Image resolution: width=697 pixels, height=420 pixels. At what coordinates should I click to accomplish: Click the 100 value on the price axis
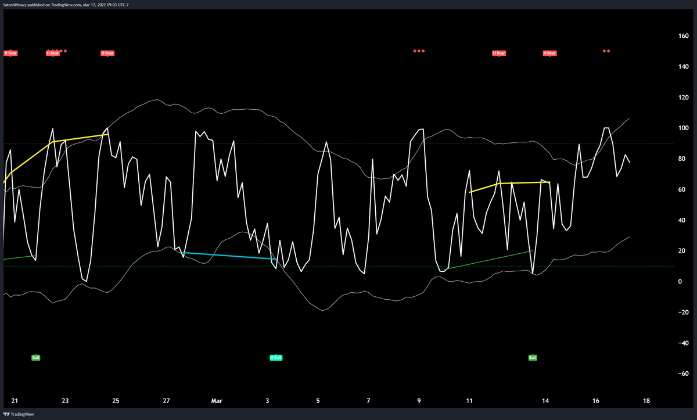click(x=684, y=128)
